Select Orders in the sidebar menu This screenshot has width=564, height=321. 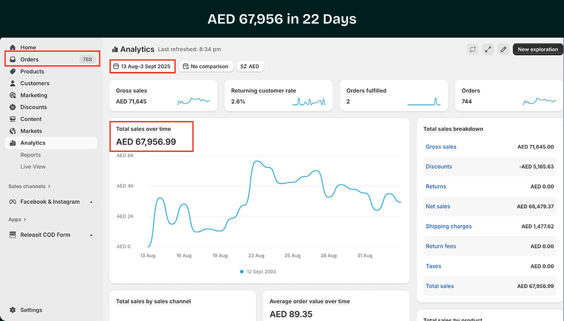tap(29, 59)
